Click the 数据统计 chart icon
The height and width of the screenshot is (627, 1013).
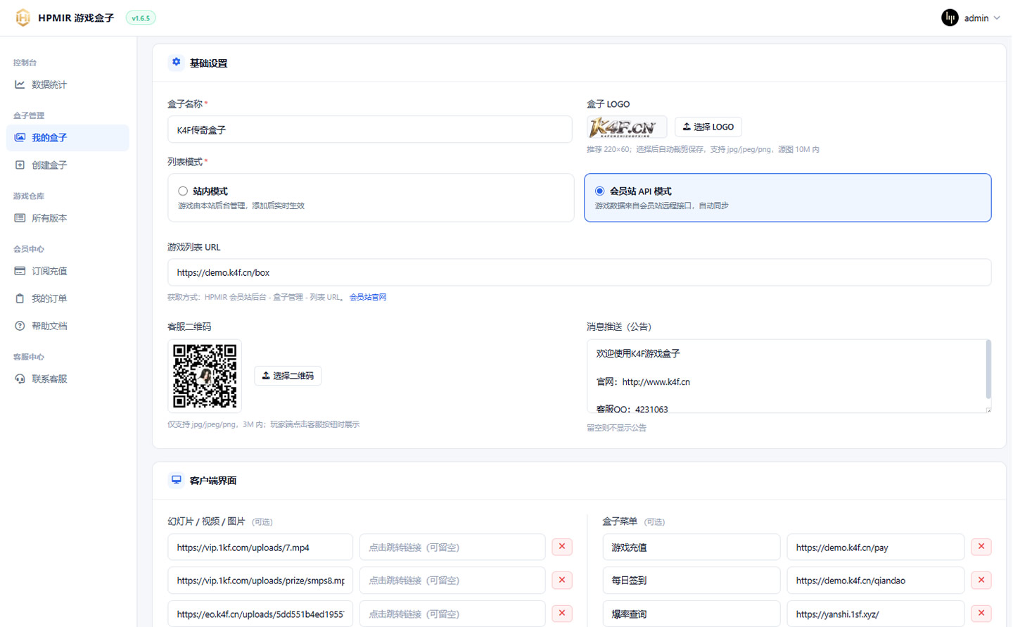[20, 84]
